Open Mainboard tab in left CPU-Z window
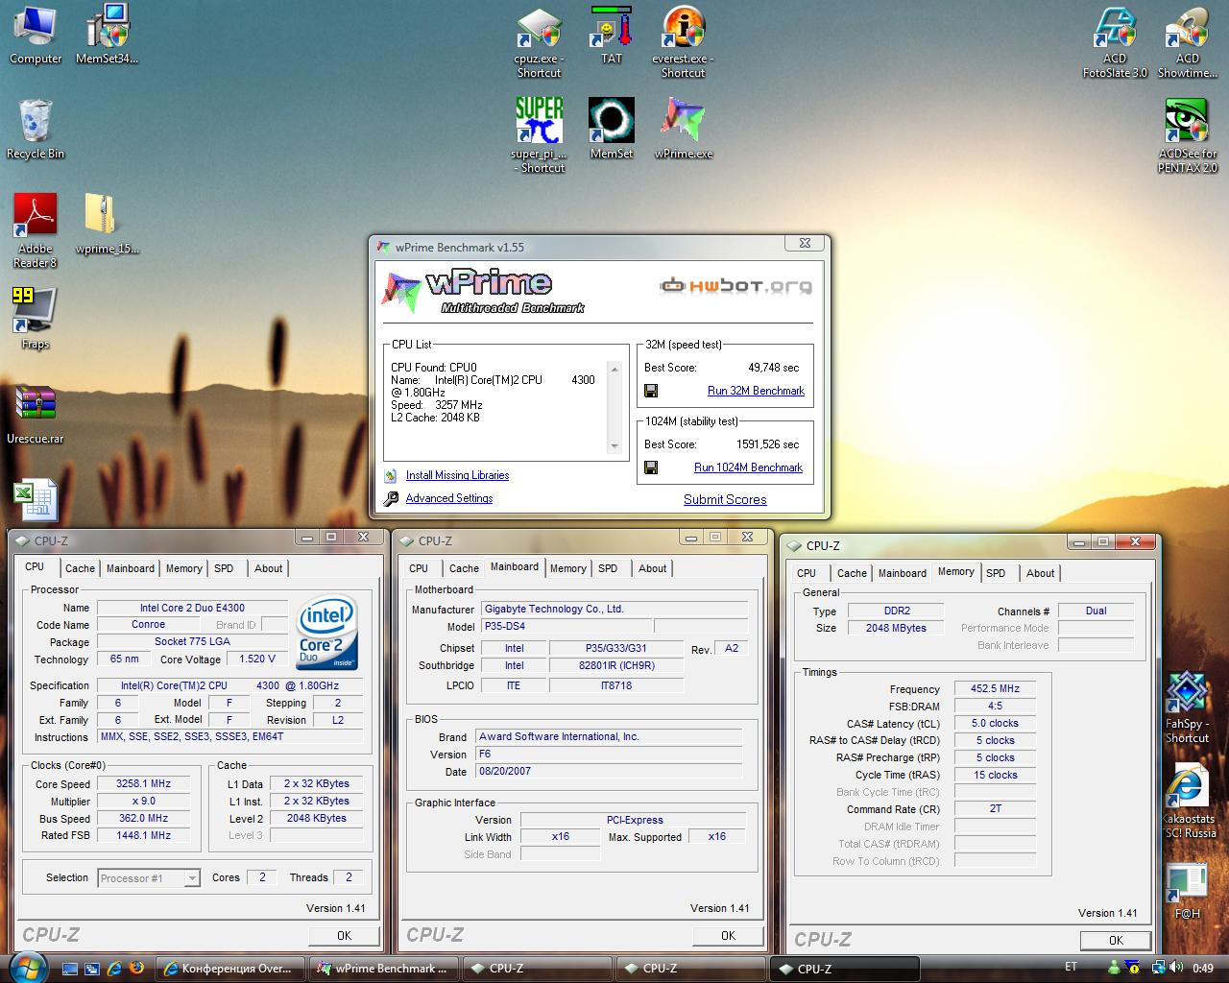The height and width of the screenshot is (983, 1229). pyautogui.click(x=131, y=568)
